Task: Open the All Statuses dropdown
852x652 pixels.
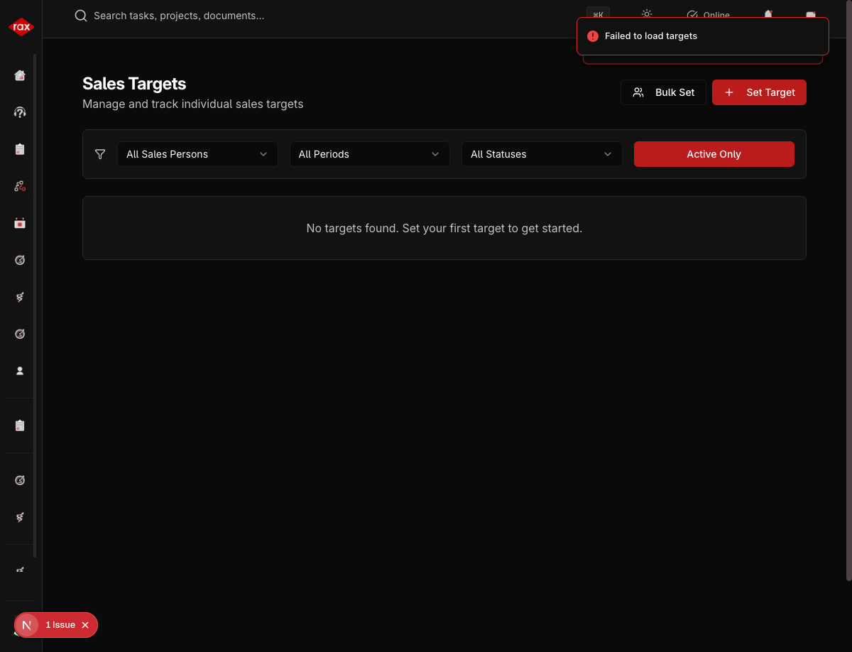Action: click(542, 154)
